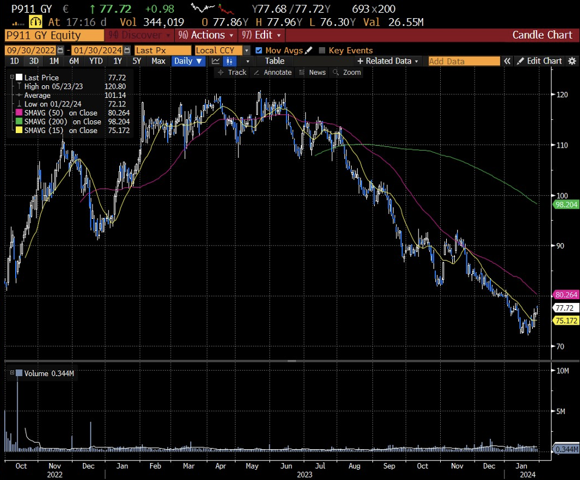Select candle chart type icon

[229, 61]
